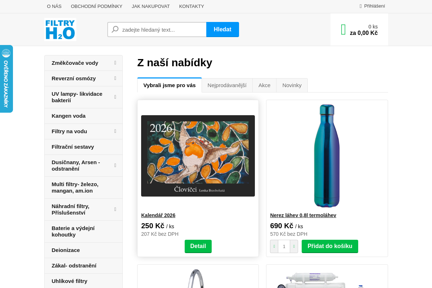Expand Náhradní filtry, Příslušenství submenu
This screenshot has height=288, width=432.
(x=115, y=210)
